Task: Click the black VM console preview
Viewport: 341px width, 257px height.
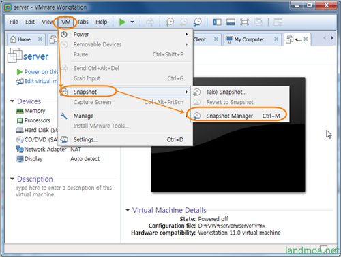Action: 228,135
